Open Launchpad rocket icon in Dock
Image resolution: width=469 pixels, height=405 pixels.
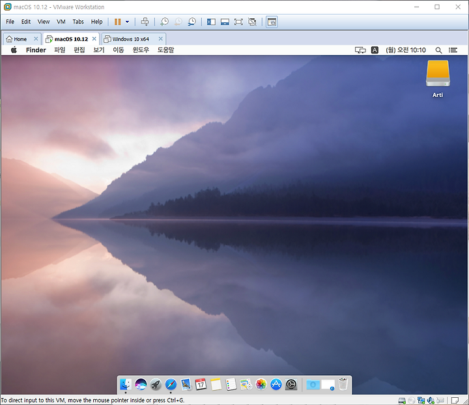point(156,384)
